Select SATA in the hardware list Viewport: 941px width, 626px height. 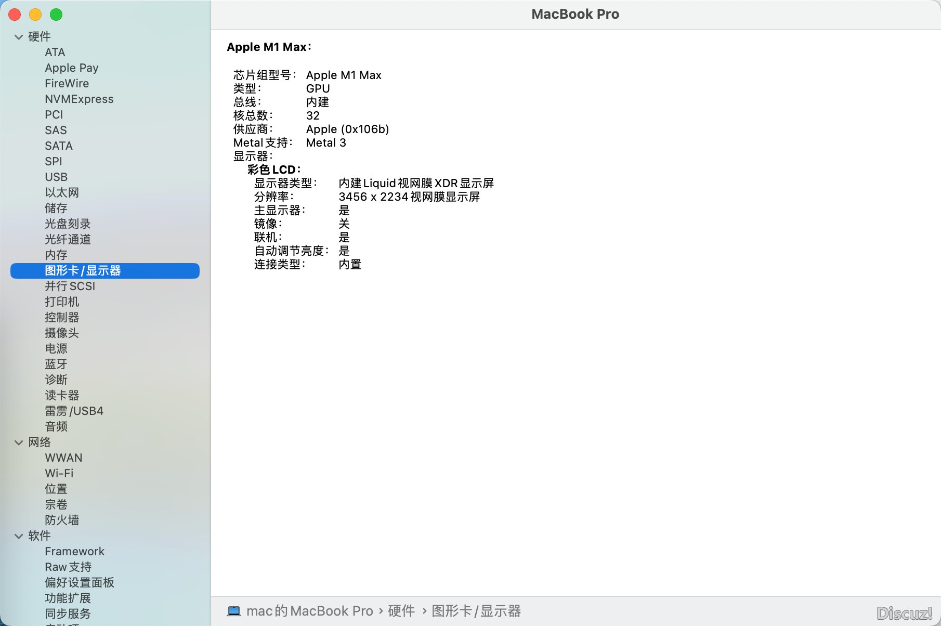click(x=59, y=146)
